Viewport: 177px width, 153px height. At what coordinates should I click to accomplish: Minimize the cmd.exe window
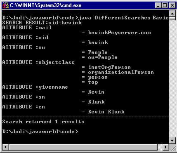(158, 5)
